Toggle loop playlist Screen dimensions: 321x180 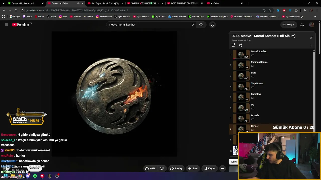click(x=233, y=45)
